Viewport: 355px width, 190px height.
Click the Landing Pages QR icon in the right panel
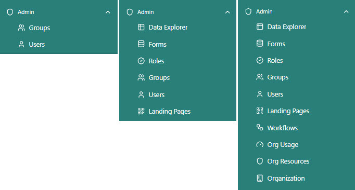coord(260,111)
